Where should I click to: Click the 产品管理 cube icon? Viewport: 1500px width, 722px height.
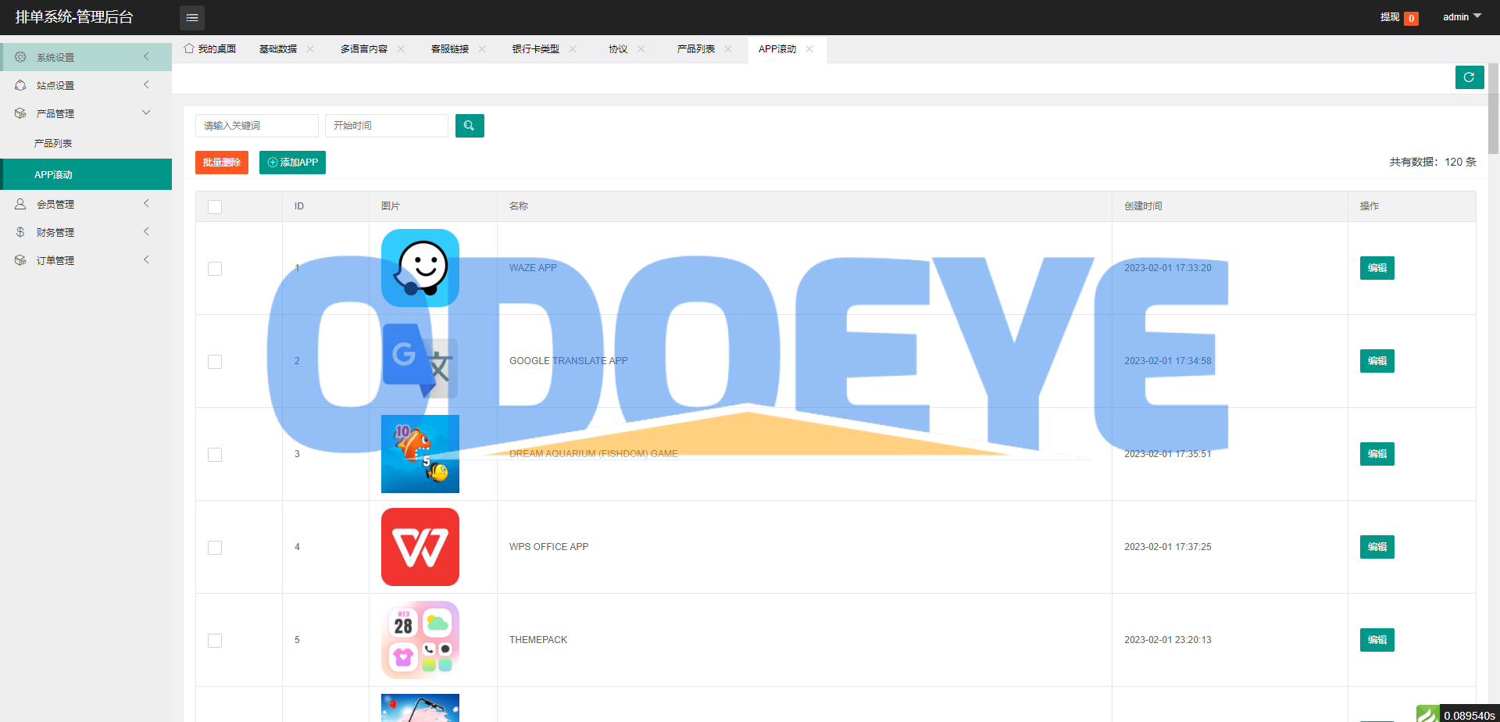20,113
